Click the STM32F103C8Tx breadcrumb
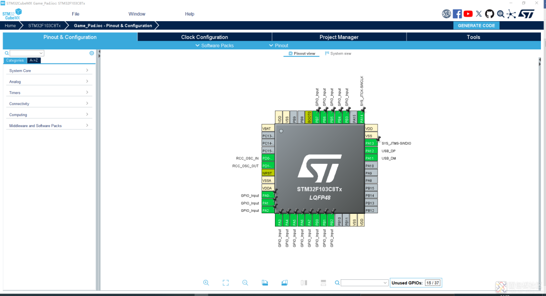This screenshot has width=546, height=296. point(44,26)
